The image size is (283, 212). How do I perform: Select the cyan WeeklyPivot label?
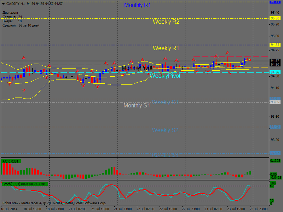[x=165, y=76]
